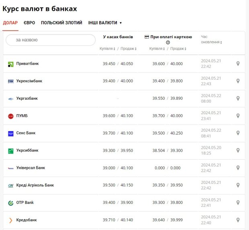The width and height of the screenshot is (249, 230).
Task: Click the location marker for Кредобанк
Action: [238, 220]
